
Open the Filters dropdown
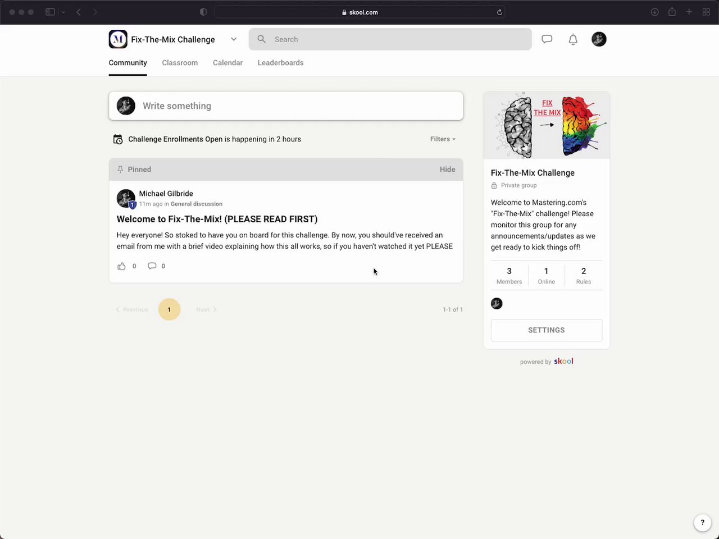[443, 139]
